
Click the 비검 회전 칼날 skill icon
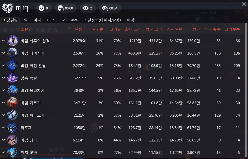[12, 66]
